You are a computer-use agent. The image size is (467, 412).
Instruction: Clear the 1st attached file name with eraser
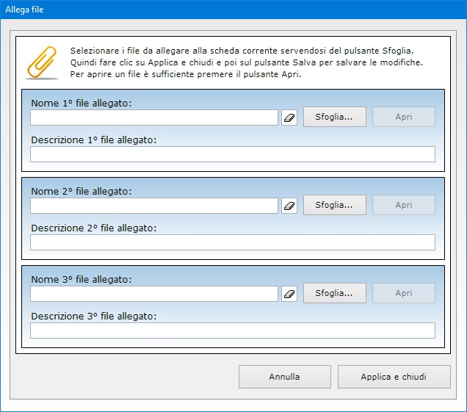click(x=289, y=118)
